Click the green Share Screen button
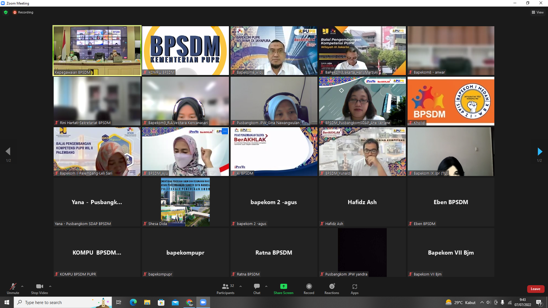This screenshot has height=308, width=548. point(283,289)
